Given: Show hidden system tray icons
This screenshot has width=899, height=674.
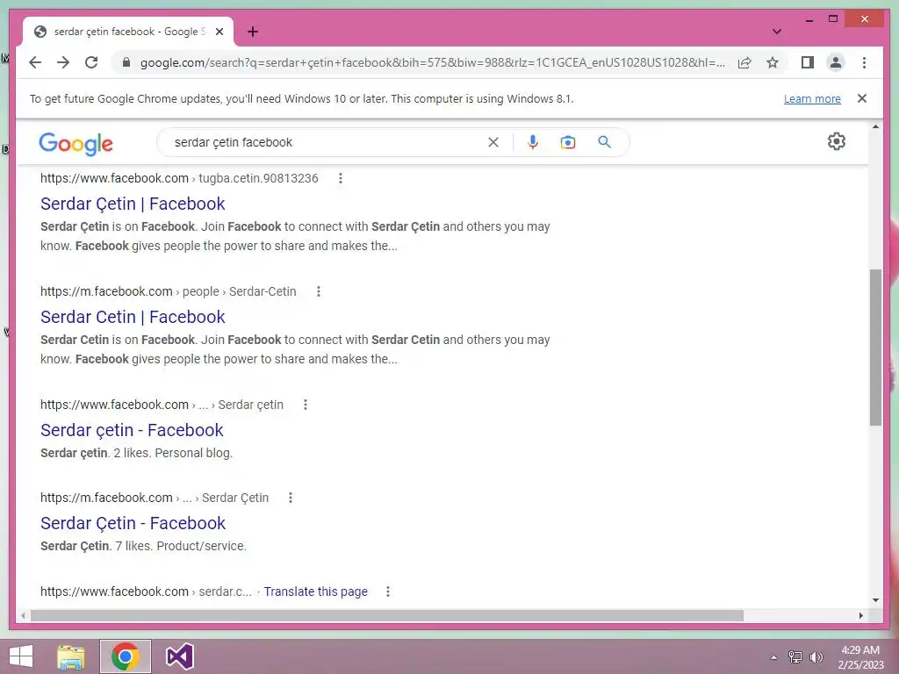Looking at the screenshot, I should coord(773,657).
